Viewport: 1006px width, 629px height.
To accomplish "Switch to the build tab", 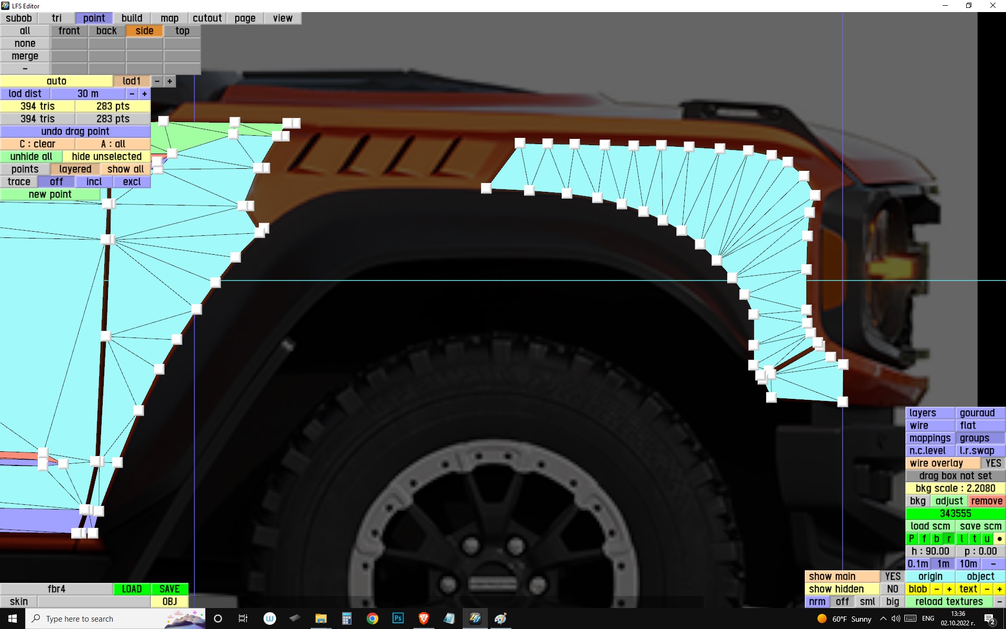I will tap(132, 18).
